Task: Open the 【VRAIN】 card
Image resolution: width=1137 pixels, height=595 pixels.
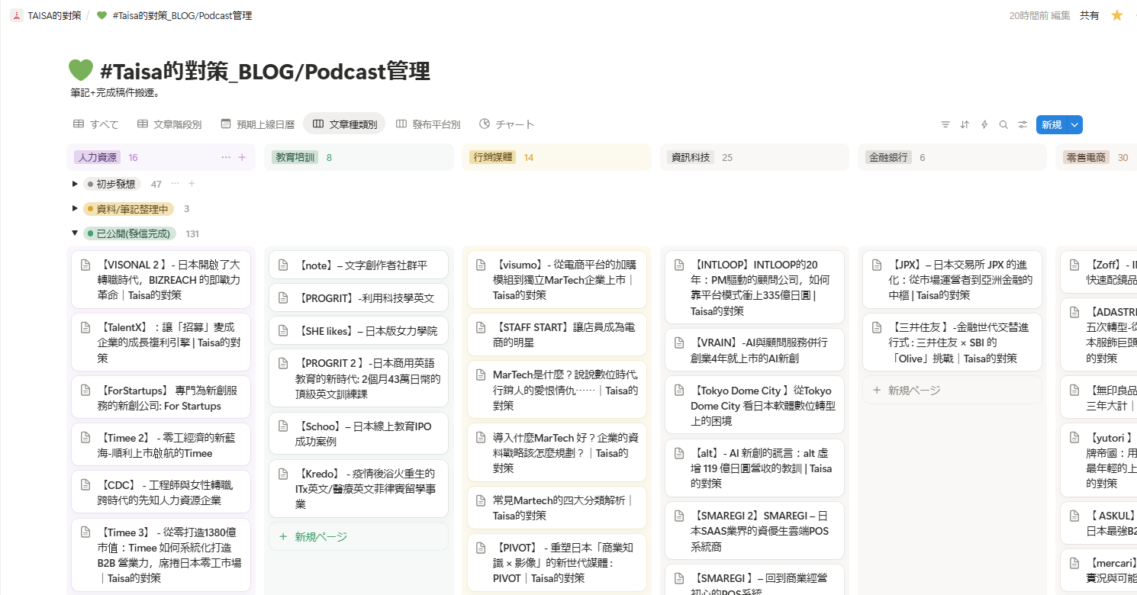Action: coord(754,349)
